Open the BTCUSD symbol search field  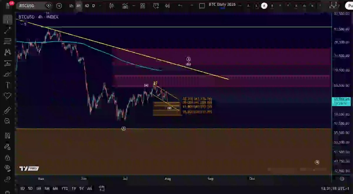[x=35, y=6]
